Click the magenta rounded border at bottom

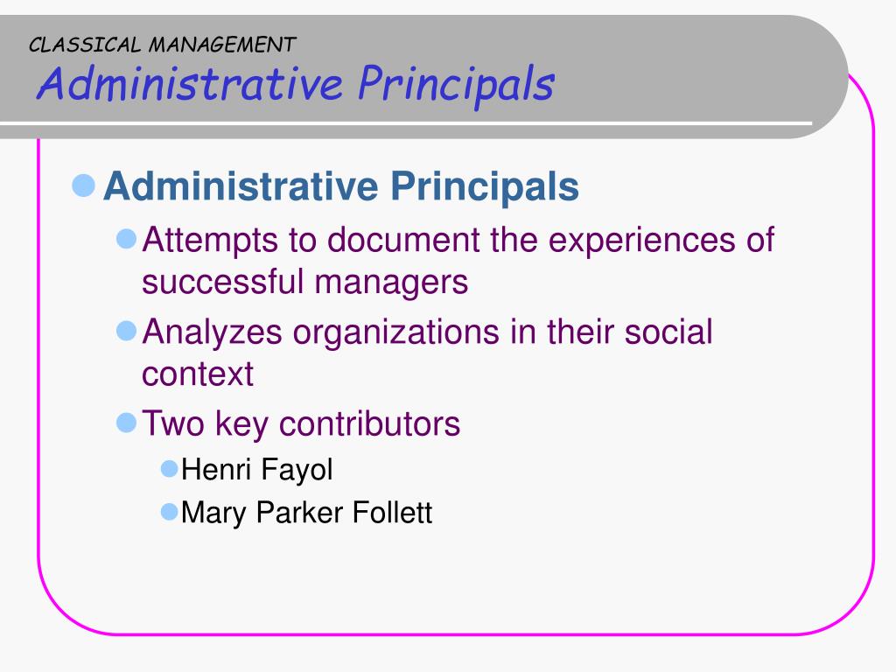(456, 633)
